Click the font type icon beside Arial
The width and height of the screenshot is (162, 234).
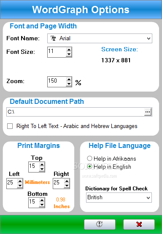click(53, 38)
